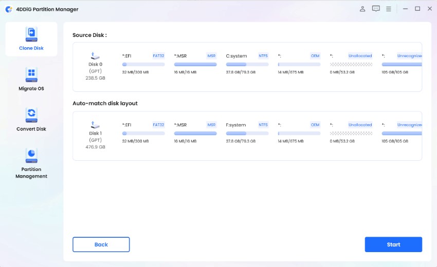The image size is (437, 267).
Task: Open the Convert Disk sidebar icon
Action: pos(31,115)
